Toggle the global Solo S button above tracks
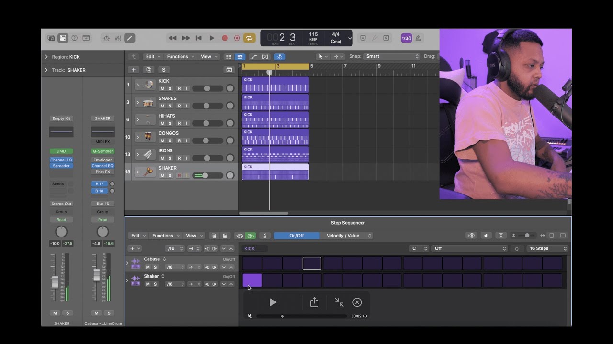613x344 pixels. click(x=164, y=70)
